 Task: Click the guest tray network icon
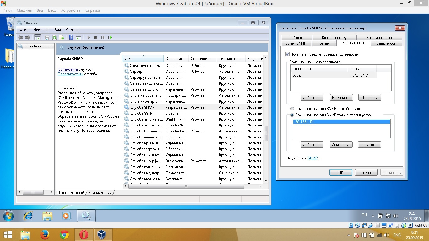[388, 216]
